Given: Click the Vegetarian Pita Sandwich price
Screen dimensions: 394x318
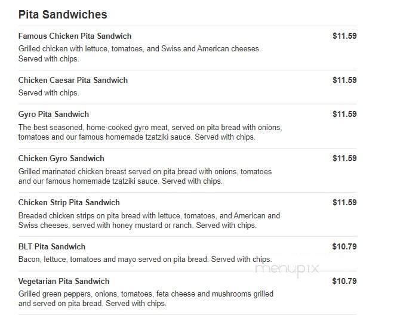Looking at the screenshot, I should click(344, 281).
